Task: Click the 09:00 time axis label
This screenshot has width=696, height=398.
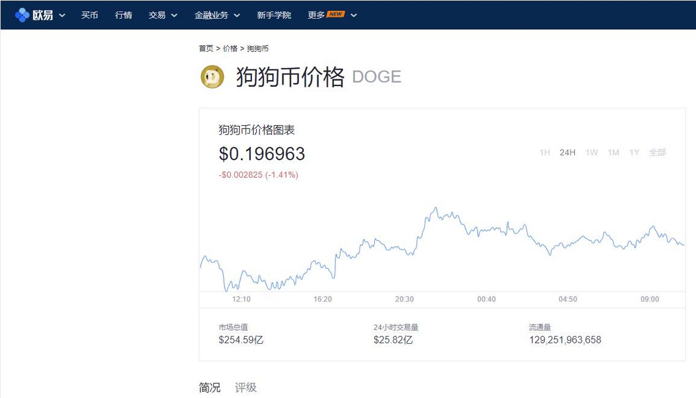Action: coord(650,299)
